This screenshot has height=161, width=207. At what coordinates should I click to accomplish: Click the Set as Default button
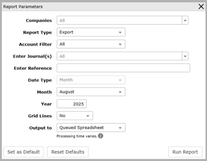(x=24, y=152)
